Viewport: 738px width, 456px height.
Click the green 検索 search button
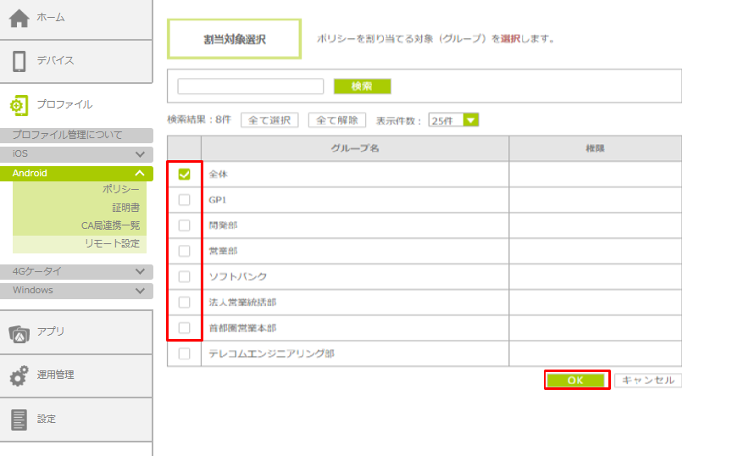[x=362, y=86]
